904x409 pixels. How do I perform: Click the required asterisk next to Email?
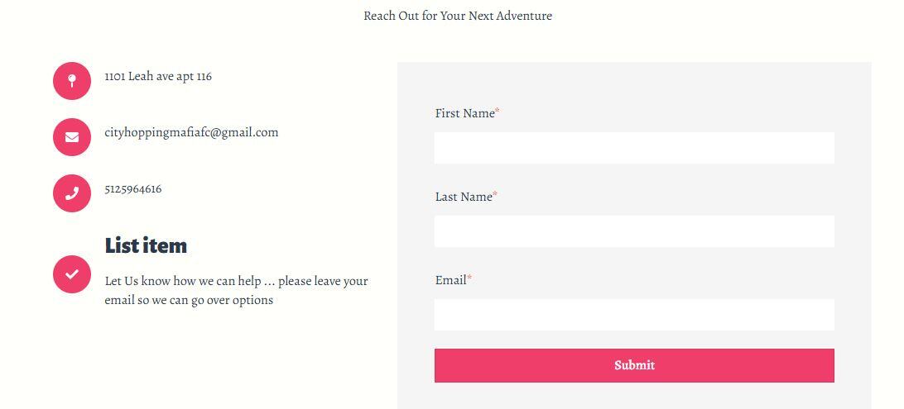469,278
